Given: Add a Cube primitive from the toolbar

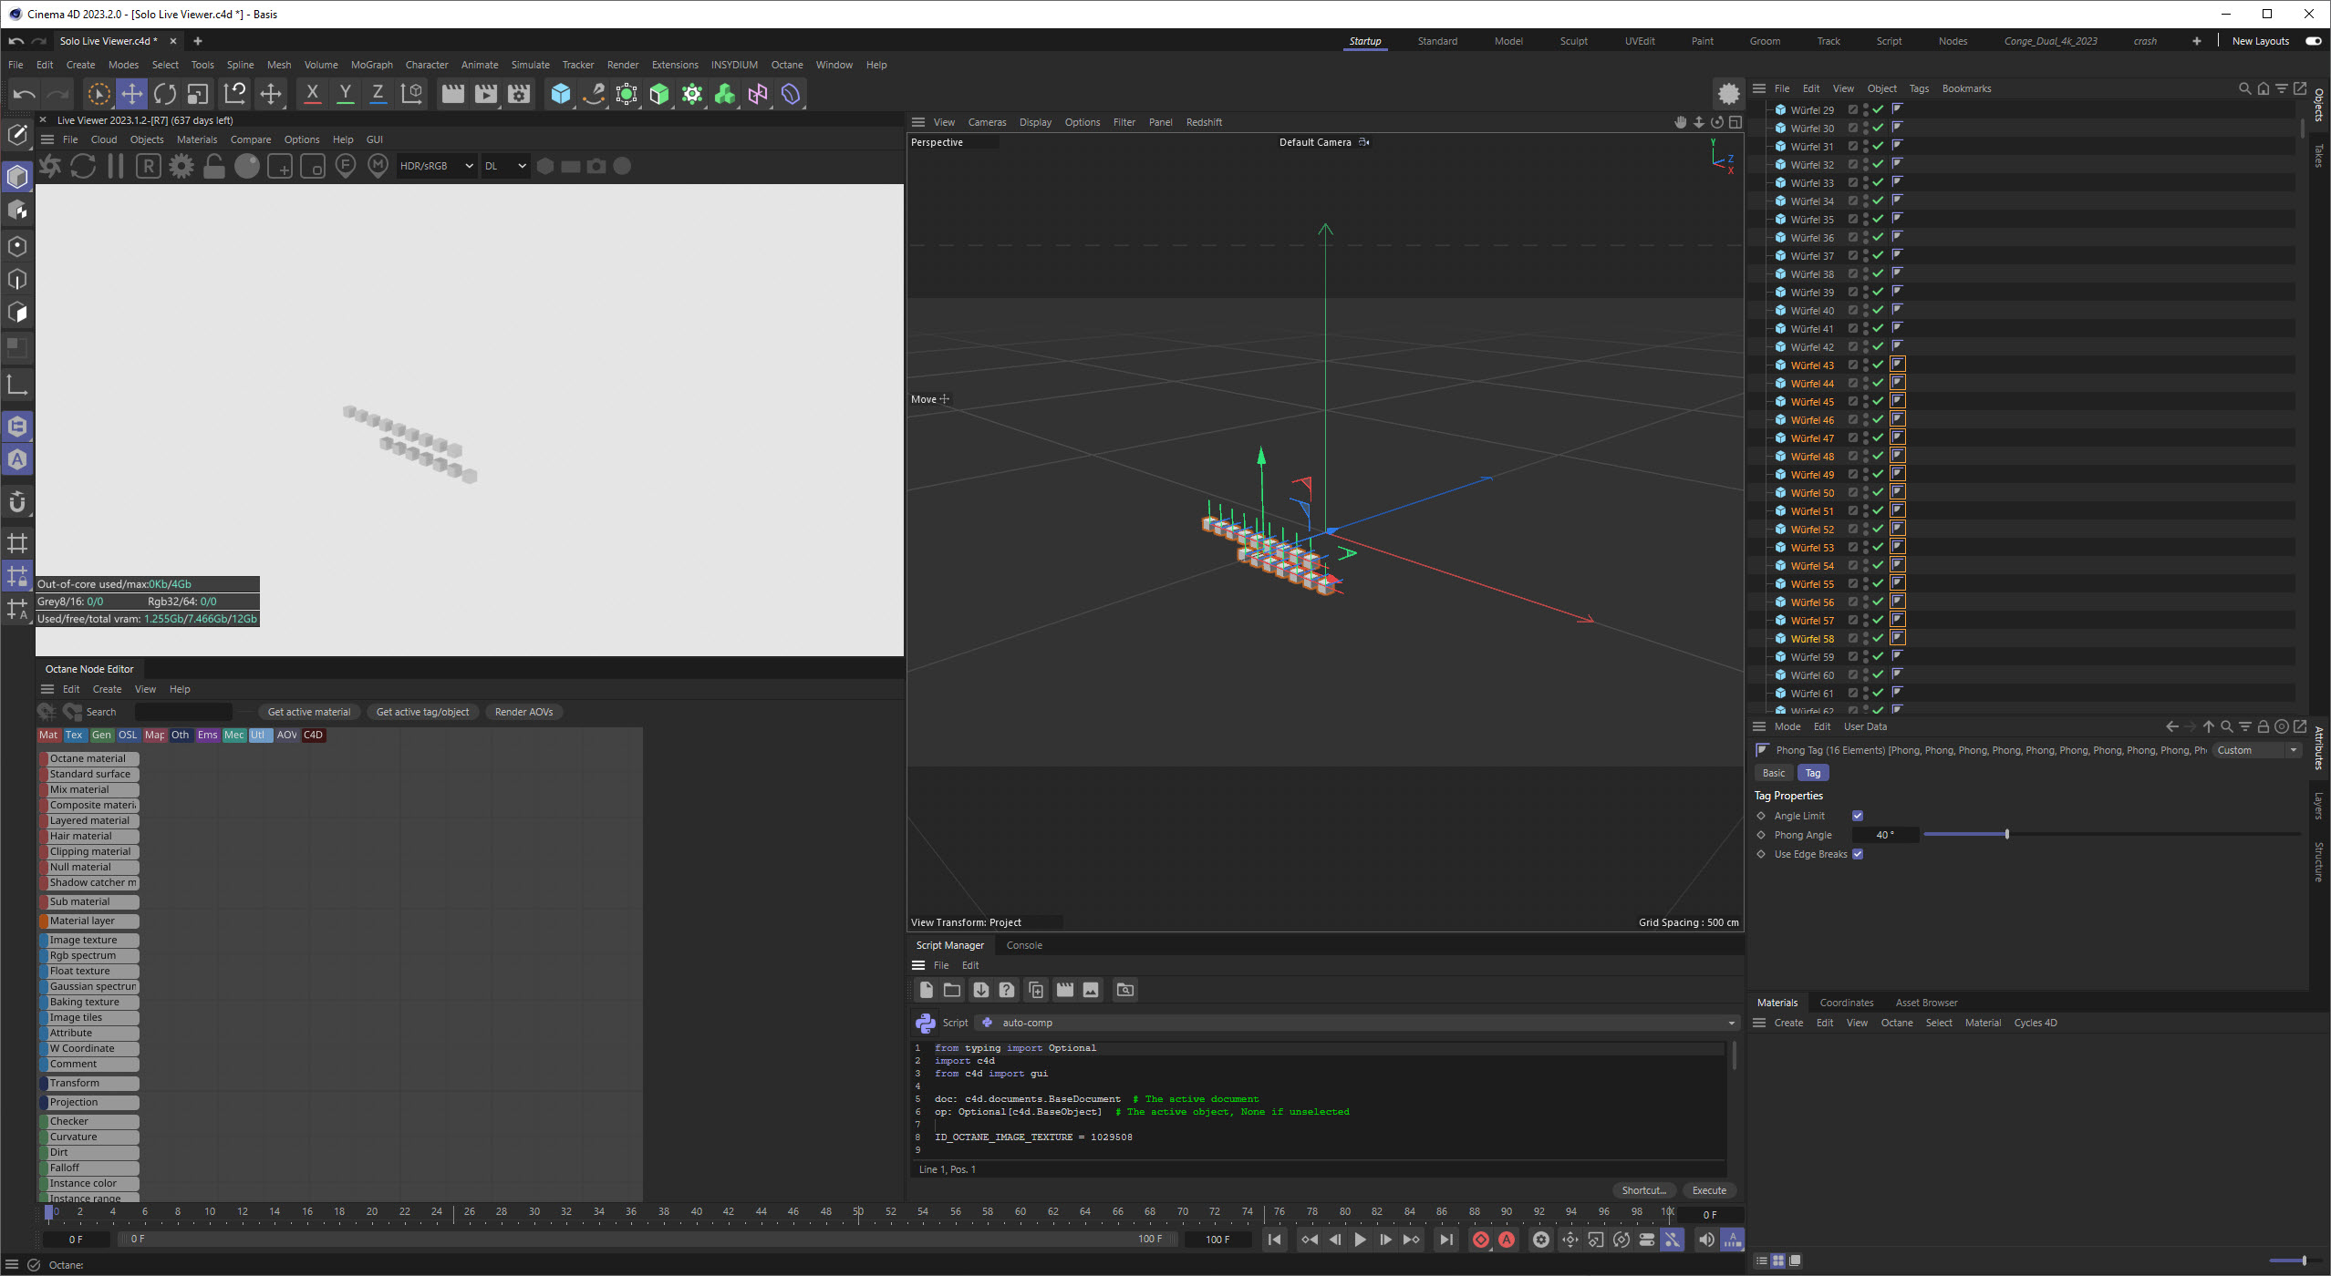Looking at the screenshot, I should coord(560,94).
